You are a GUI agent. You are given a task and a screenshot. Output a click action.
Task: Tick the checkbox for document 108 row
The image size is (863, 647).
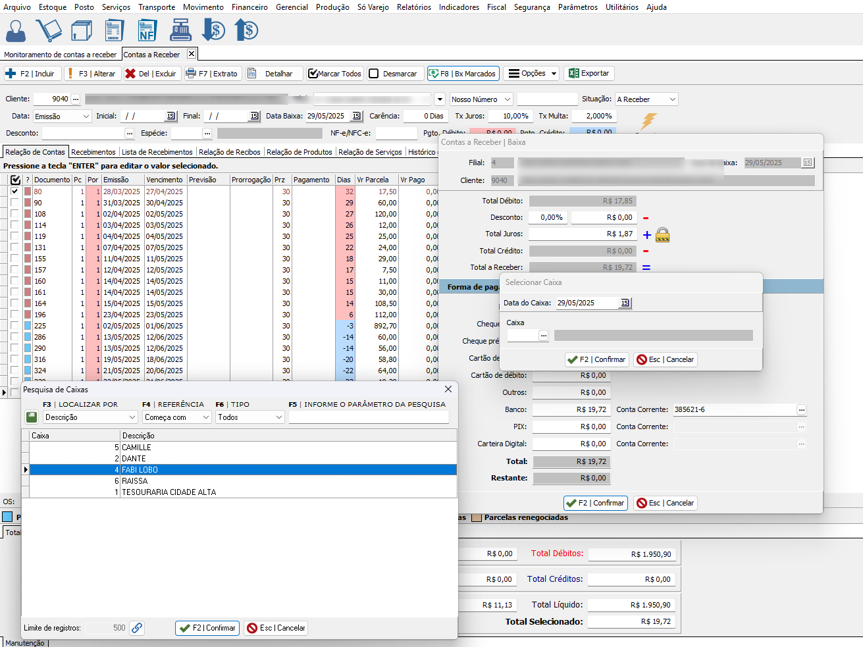click(14, 214)
